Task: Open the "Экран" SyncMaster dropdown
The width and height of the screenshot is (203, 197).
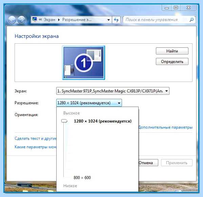Action: (x=113, y=91)
